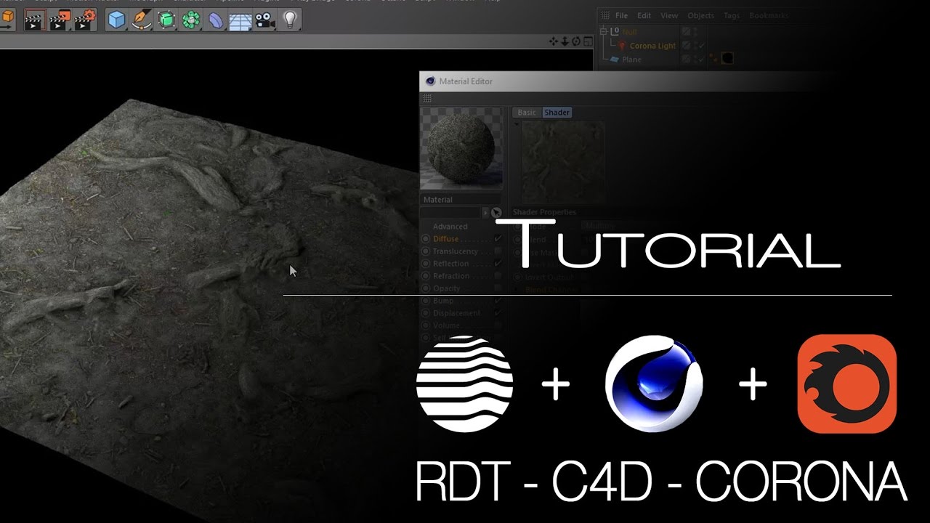
Task: Toggle the Reflection channel checkmark
Action: (x=498, y=264)
